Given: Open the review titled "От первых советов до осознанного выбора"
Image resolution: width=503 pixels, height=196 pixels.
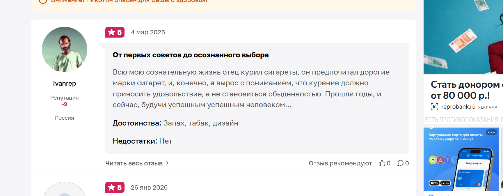Looking at the screenshot, I should tap(191, 55).
